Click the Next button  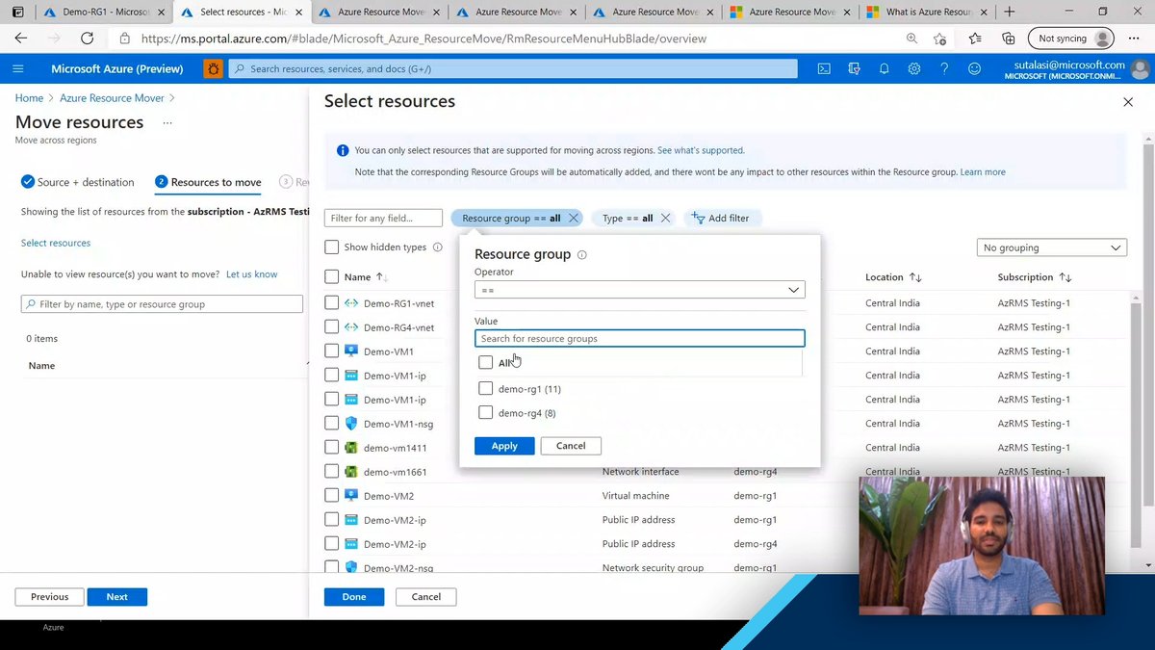(x=116, y=597)
